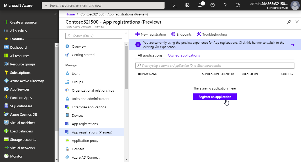Open Cloud Shell from top bar
The height and width of the screenshot is (162, 301).
[175, 5]
